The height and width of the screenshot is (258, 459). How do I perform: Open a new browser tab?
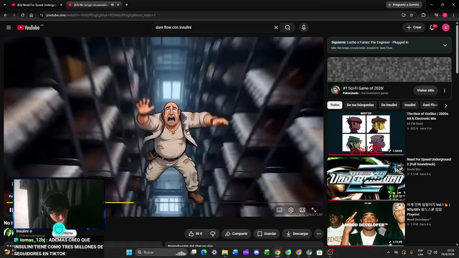127,5
